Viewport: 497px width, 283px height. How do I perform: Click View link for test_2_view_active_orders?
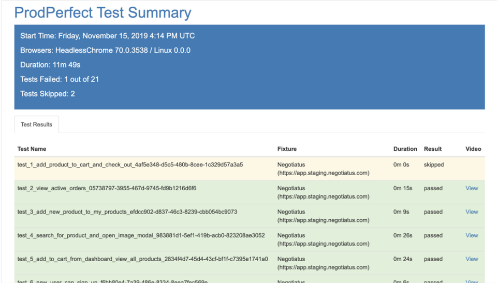472,188
